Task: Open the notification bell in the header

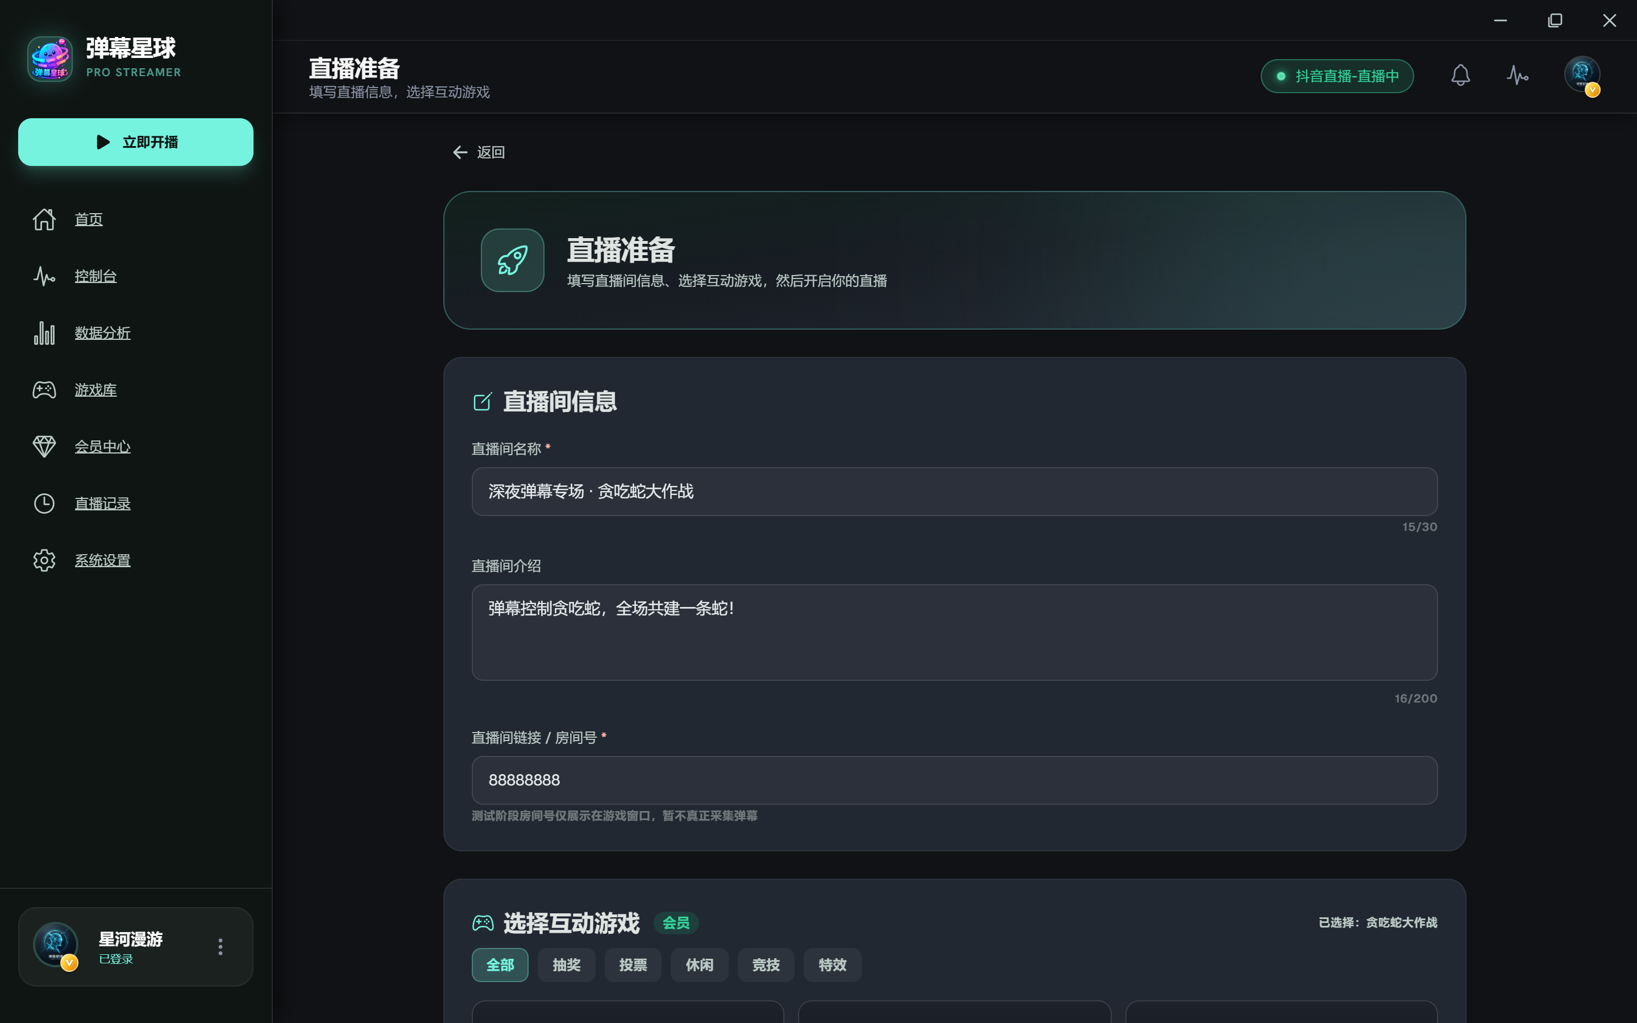Action: 1460,75
